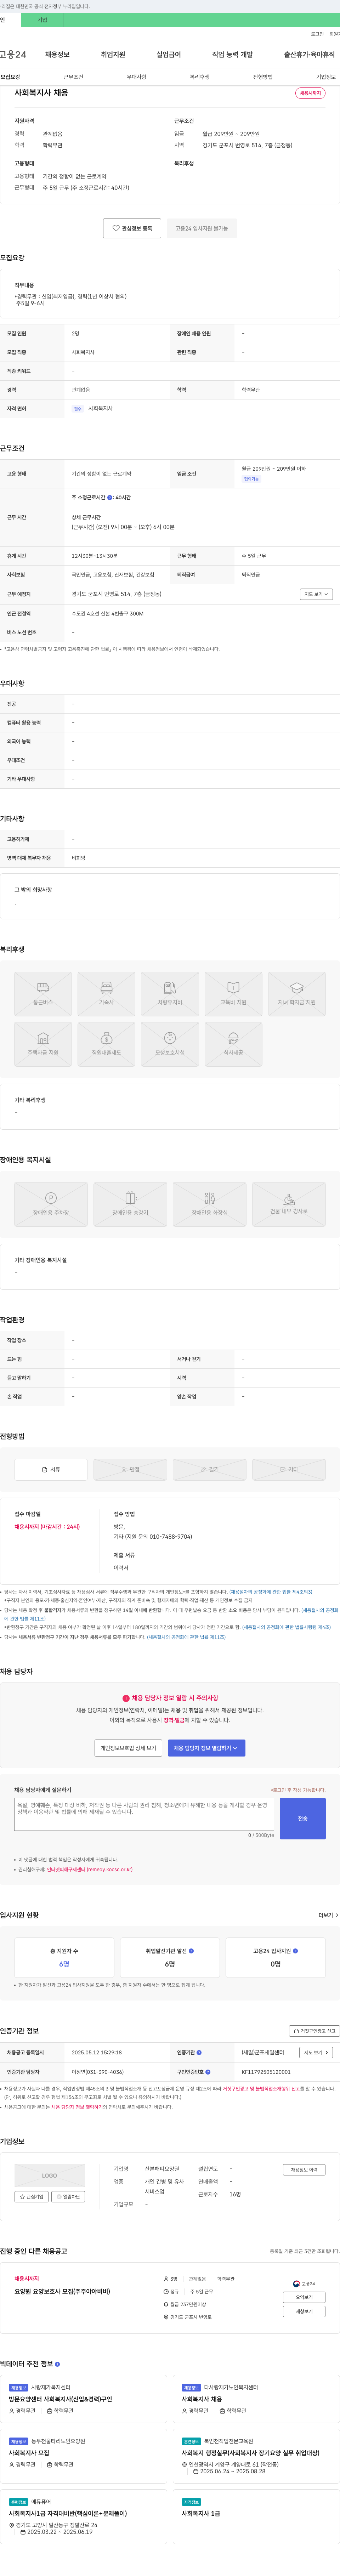The width and height of the screenshot is (340, 2576).
Task: Jump to the 기업정보 tab
Action: [x=326, y=77]
